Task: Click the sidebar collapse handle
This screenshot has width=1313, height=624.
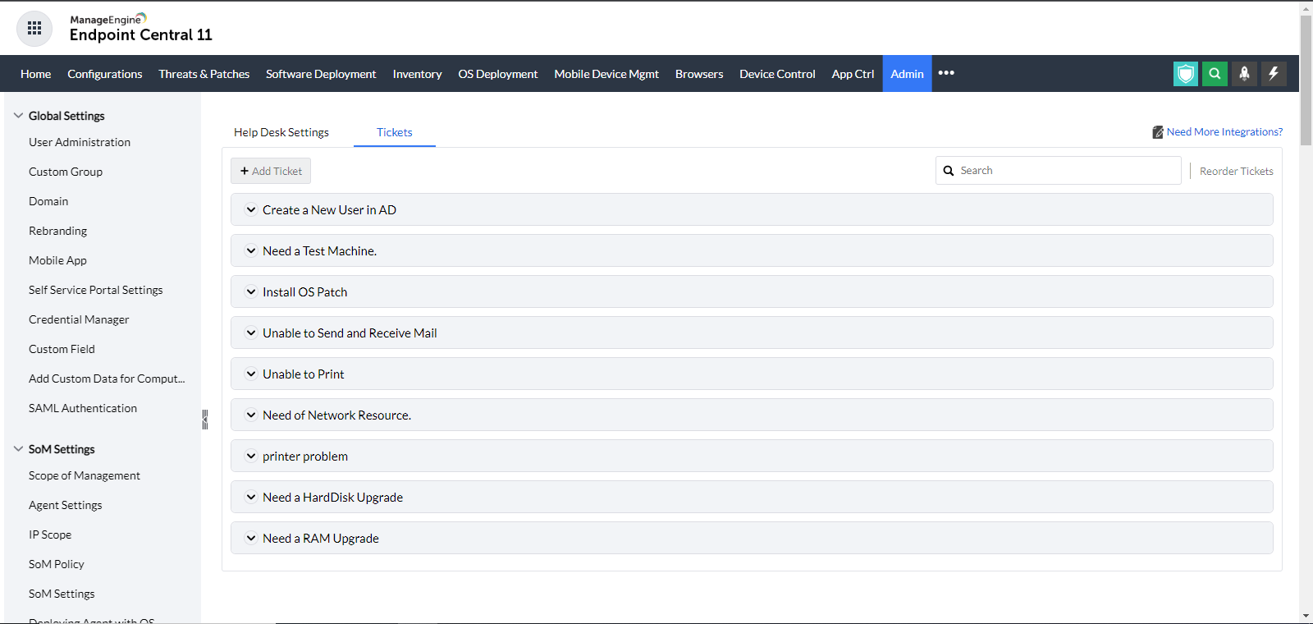Action: [204, 420]
